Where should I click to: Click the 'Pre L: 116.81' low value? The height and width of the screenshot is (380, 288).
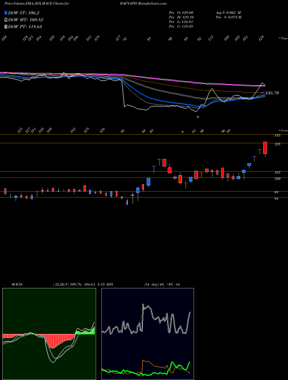point(181,22)
